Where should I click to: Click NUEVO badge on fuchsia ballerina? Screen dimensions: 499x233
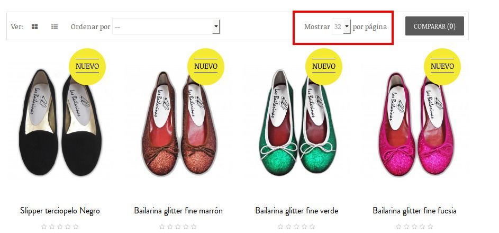tap(442, 67)
